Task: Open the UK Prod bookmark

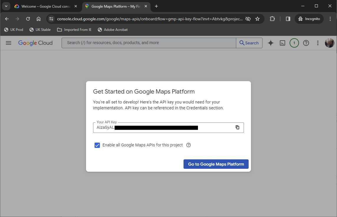Action: (14, 29)
